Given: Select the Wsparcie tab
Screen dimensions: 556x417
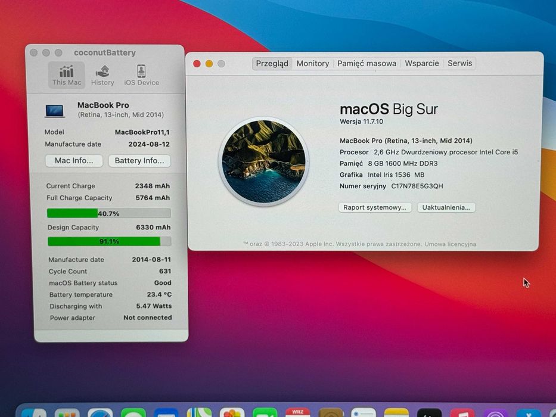Looking at the screenshot, I should (422, 64).
